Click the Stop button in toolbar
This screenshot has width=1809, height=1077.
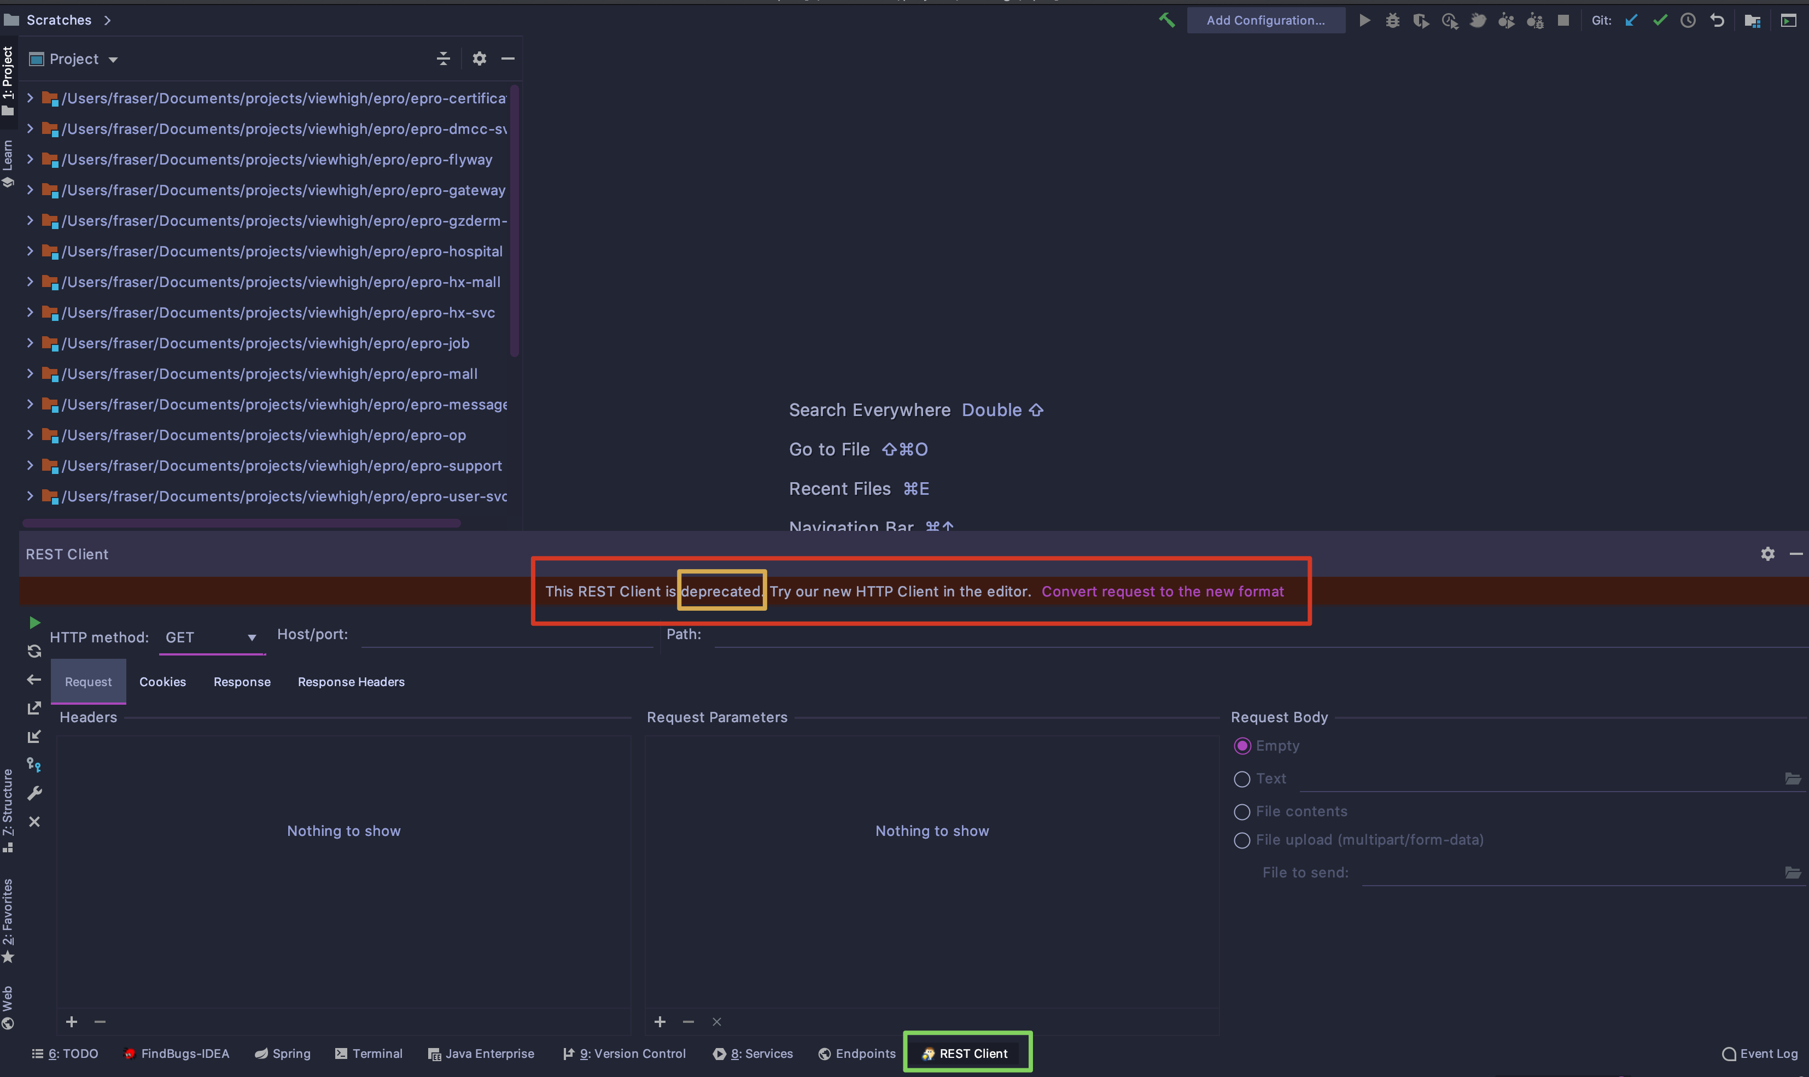[1562, 19]
